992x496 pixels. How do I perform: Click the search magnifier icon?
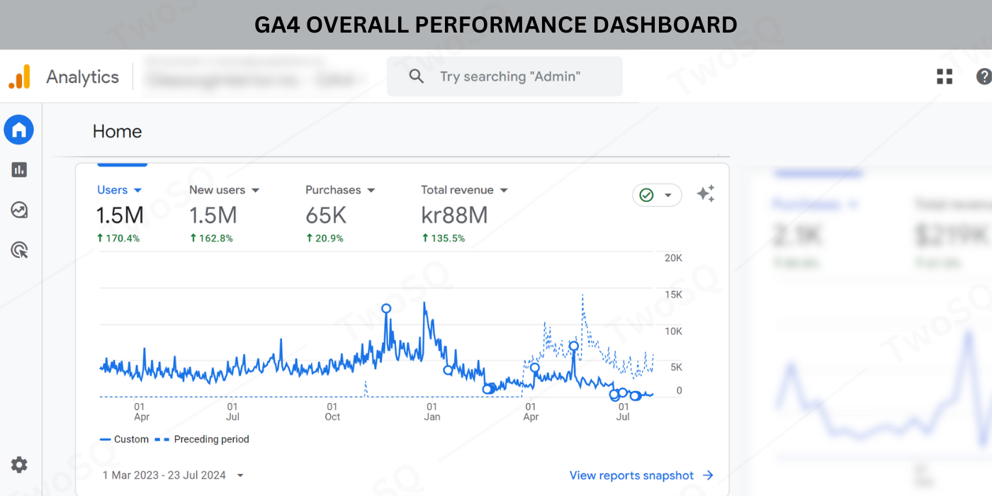click(x=417, y=77)
